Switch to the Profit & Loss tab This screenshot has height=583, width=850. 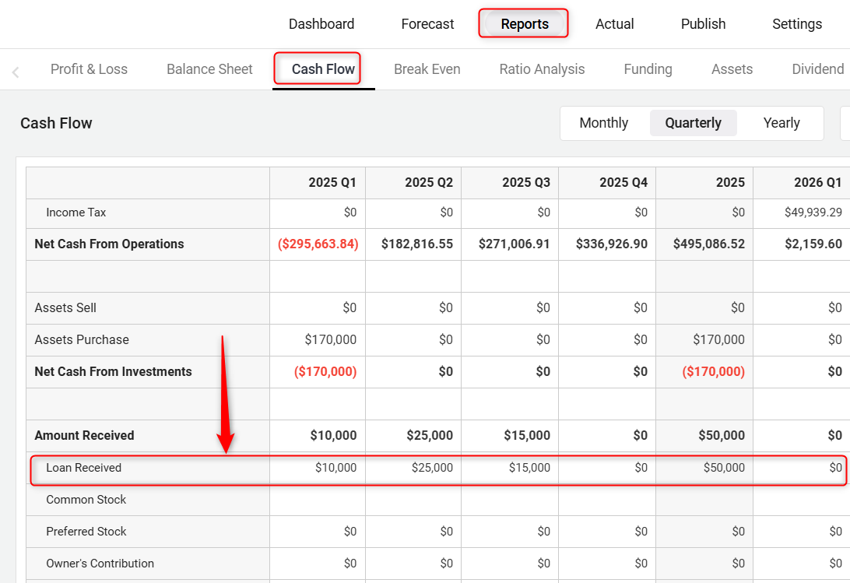tap(89, 69)
